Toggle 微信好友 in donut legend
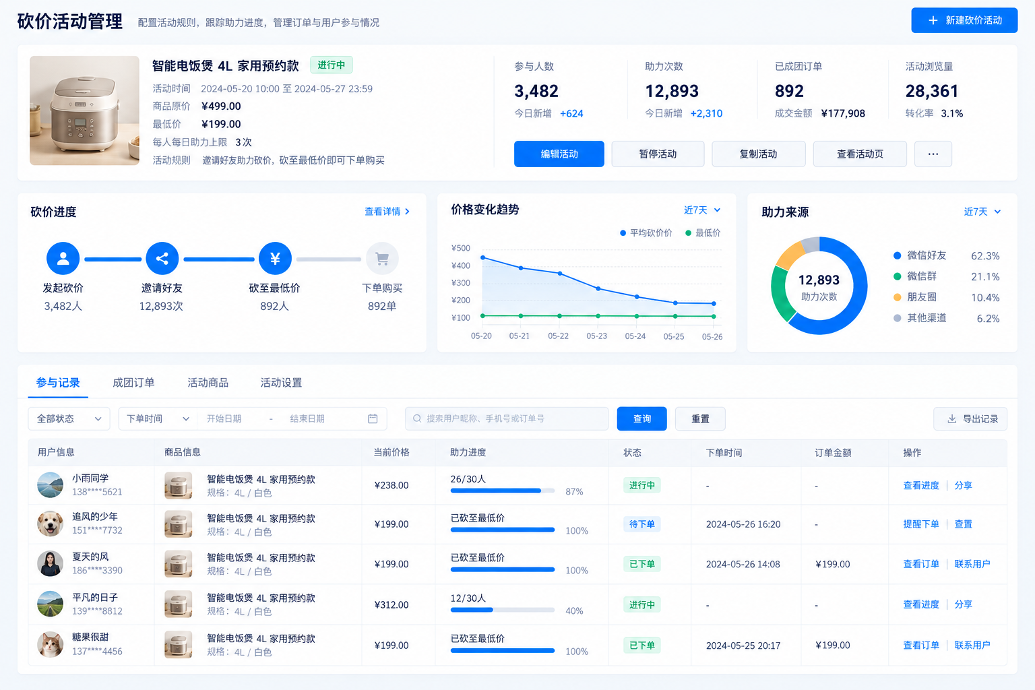Viewport: 1035px width, 690px height. pos(920,255)
